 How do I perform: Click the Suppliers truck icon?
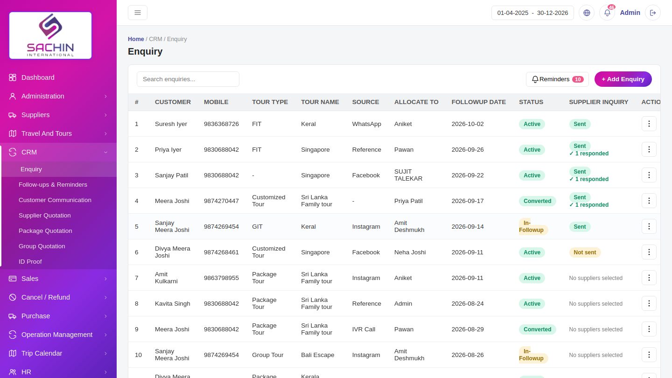pos(13,115)
